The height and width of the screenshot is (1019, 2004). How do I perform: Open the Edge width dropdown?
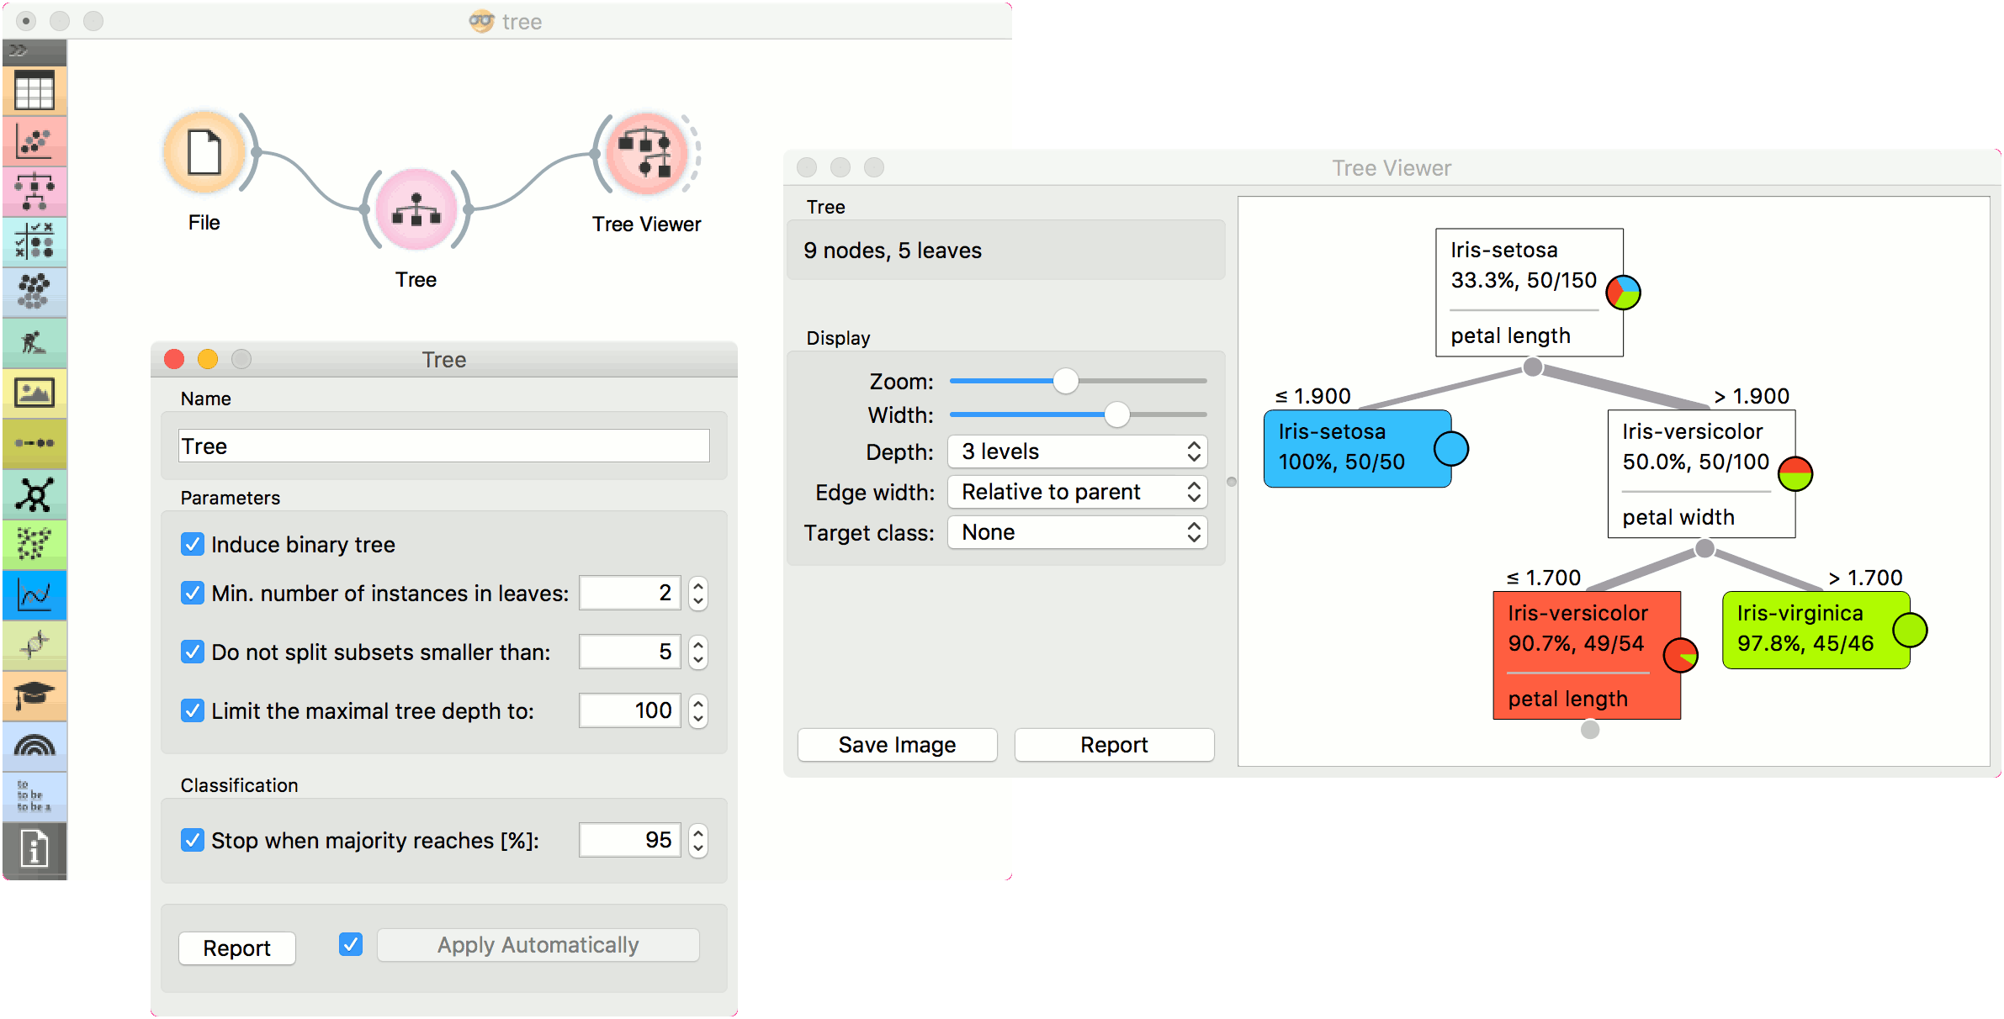[x=1077, y=492]
